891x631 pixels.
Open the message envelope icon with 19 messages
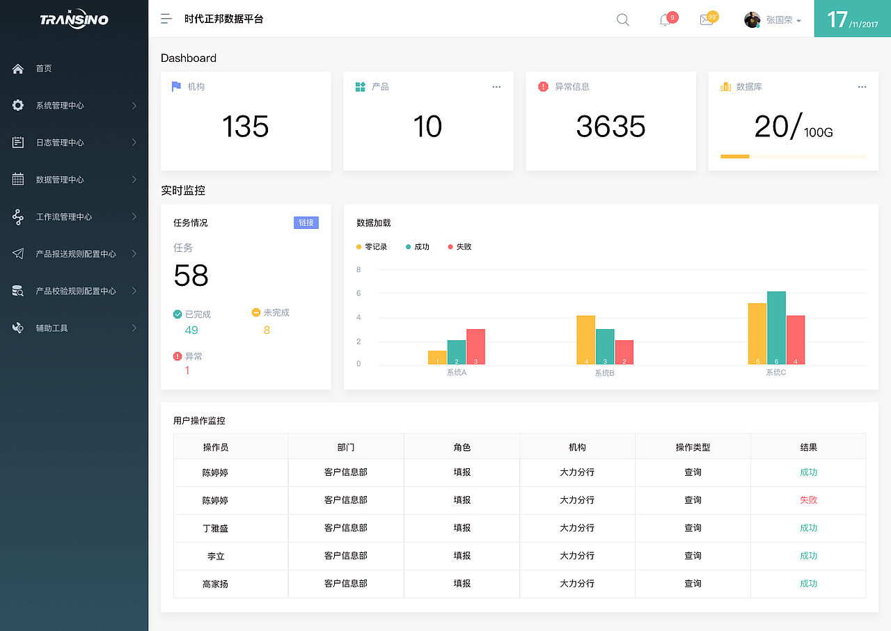(x=706, y=19)
